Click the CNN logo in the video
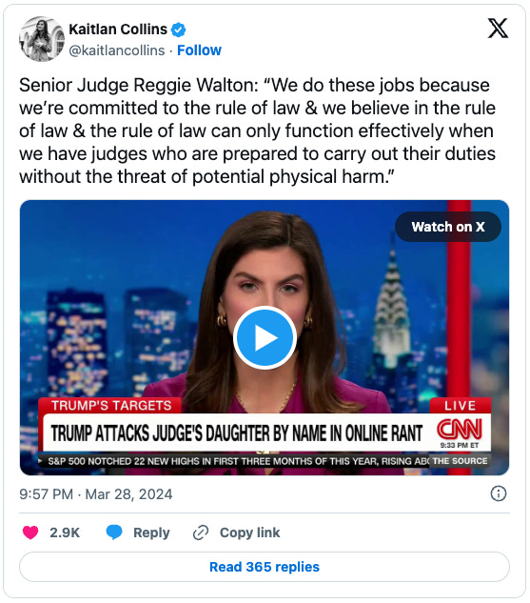 tap(460, 430)
